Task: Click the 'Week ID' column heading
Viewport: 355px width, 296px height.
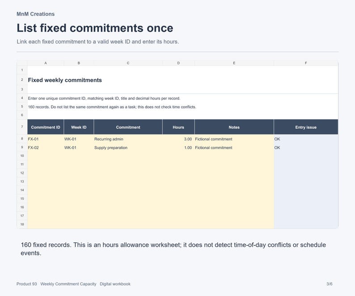Action: (79, 127)
